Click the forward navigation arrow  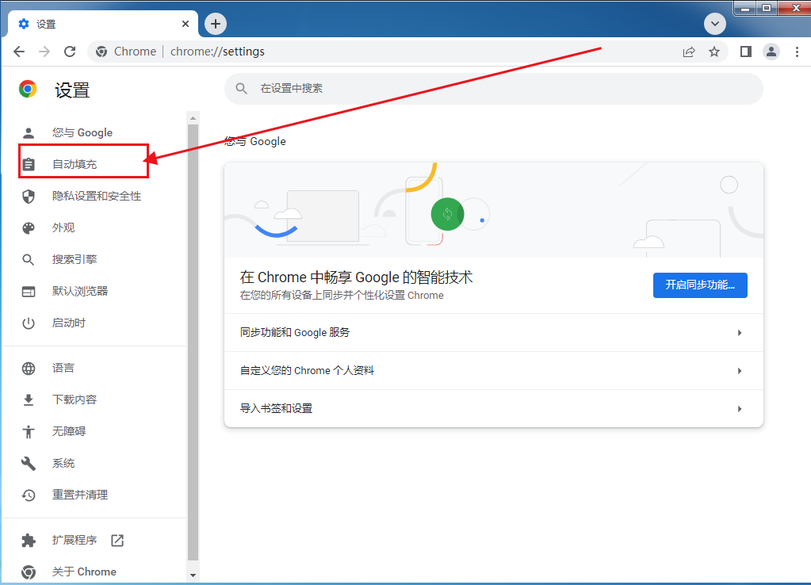coord(44,52)
